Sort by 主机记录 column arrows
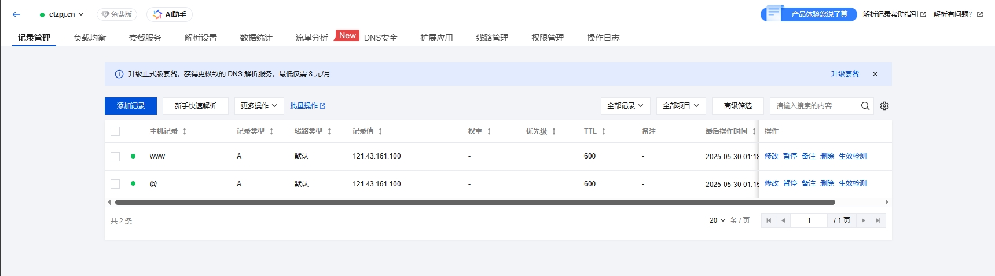Image resolution: width=995 pixels, height=276 pixels. (185, 131)
